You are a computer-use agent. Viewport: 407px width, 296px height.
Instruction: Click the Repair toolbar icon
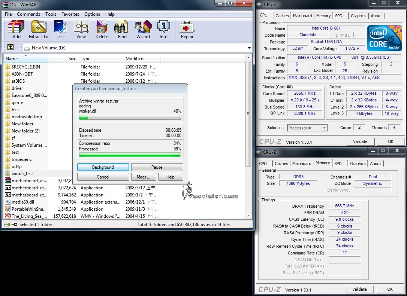coord(187,29)
